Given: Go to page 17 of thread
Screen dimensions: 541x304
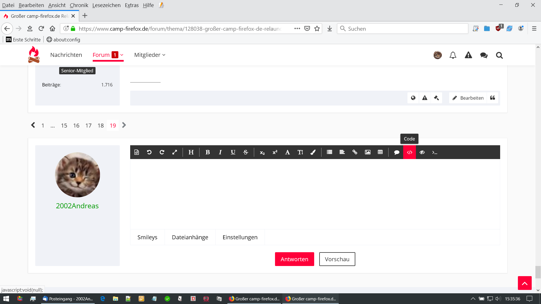Looking at the screenshot, I should pos(88,126).
